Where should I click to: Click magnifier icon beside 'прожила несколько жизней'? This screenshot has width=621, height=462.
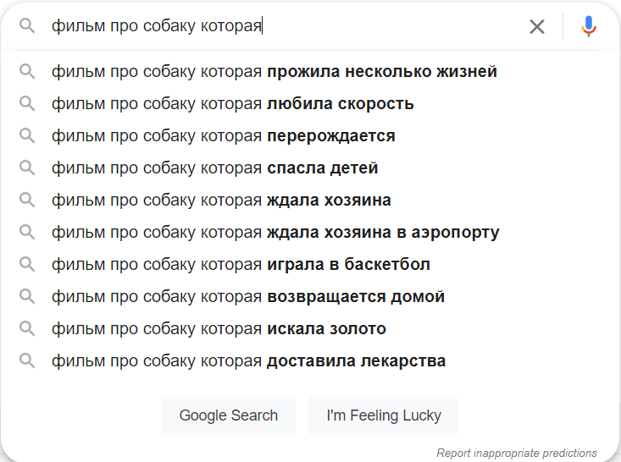point(27,72)
